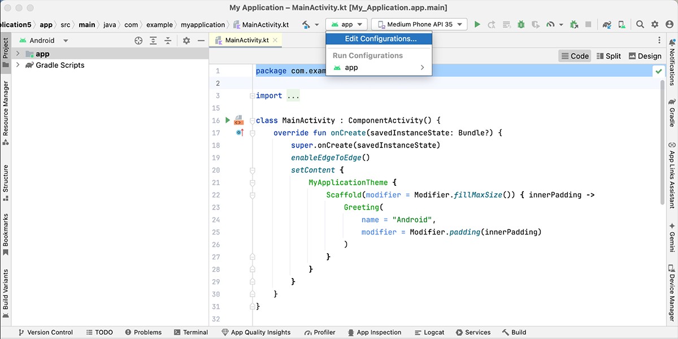Click the editor vertical scrollbar
This screenshot has height=339, width=678.
coord(662,141)
